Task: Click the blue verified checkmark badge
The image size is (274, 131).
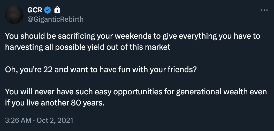Action: pos(48,10)
